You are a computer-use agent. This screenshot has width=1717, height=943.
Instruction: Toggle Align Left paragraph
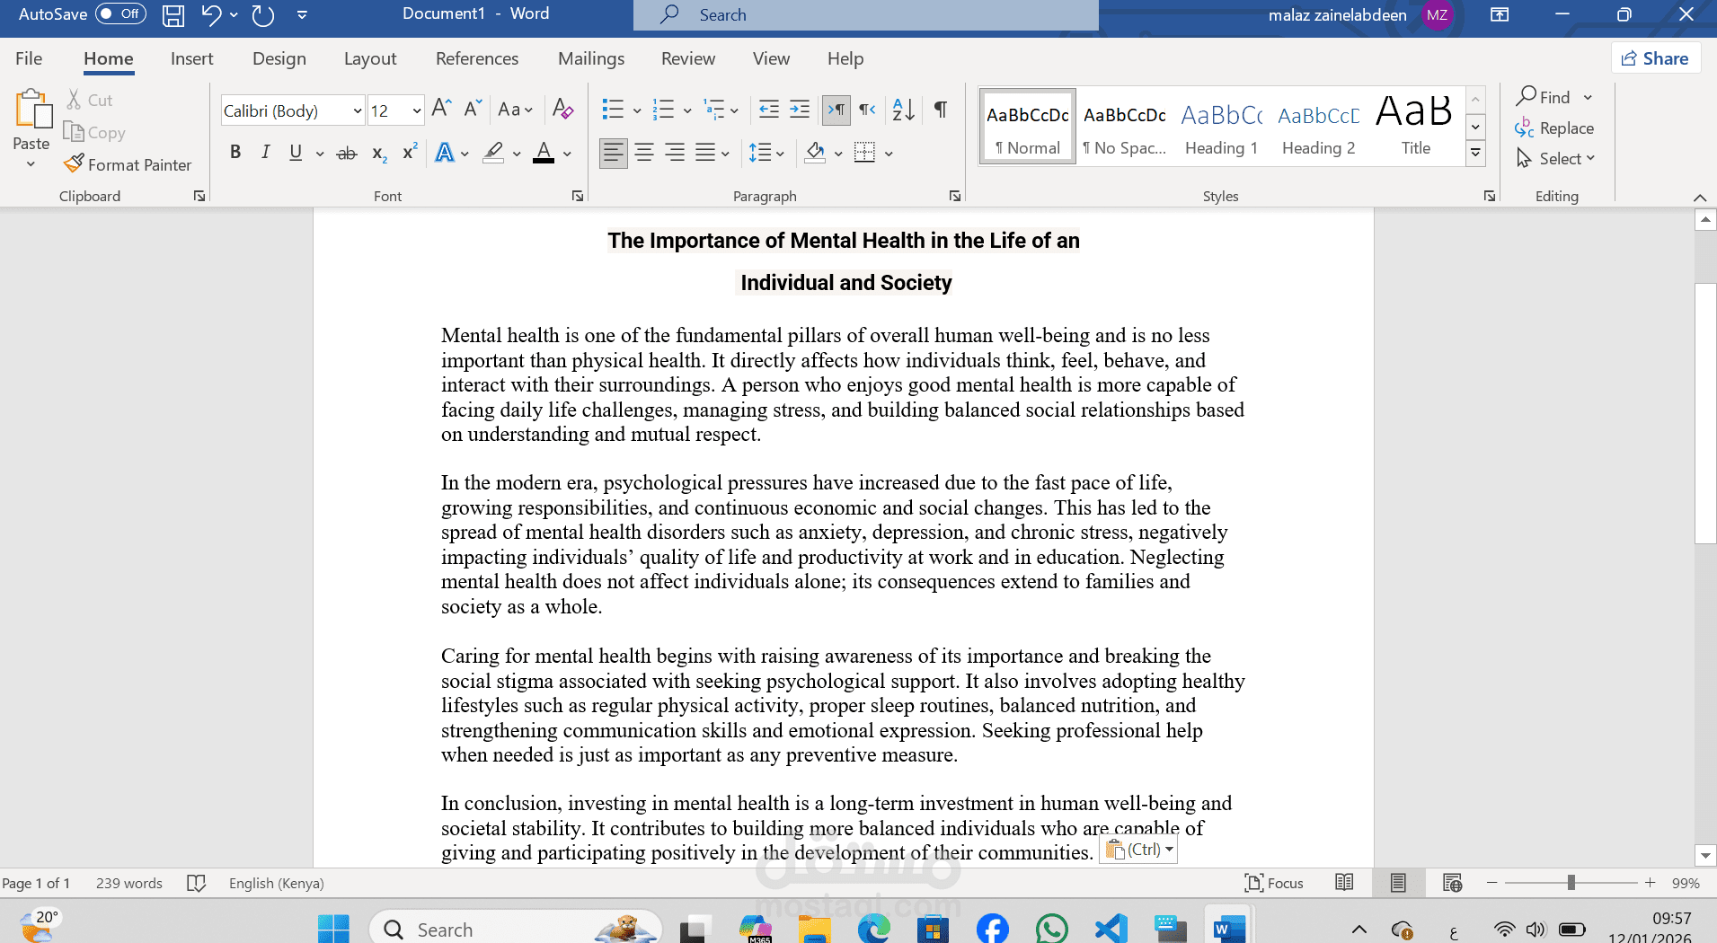pos(614,154)
